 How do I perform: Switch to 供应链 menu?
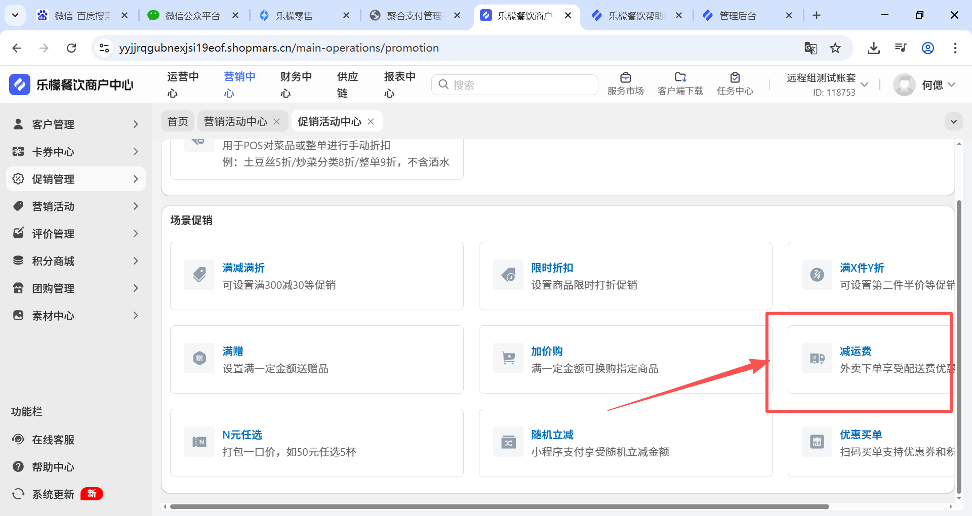pos(347,84)
